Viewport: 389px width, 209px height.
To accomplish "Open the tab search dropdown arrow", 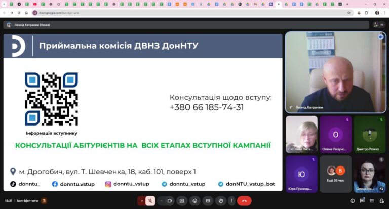I will click(x=4, y=4).
